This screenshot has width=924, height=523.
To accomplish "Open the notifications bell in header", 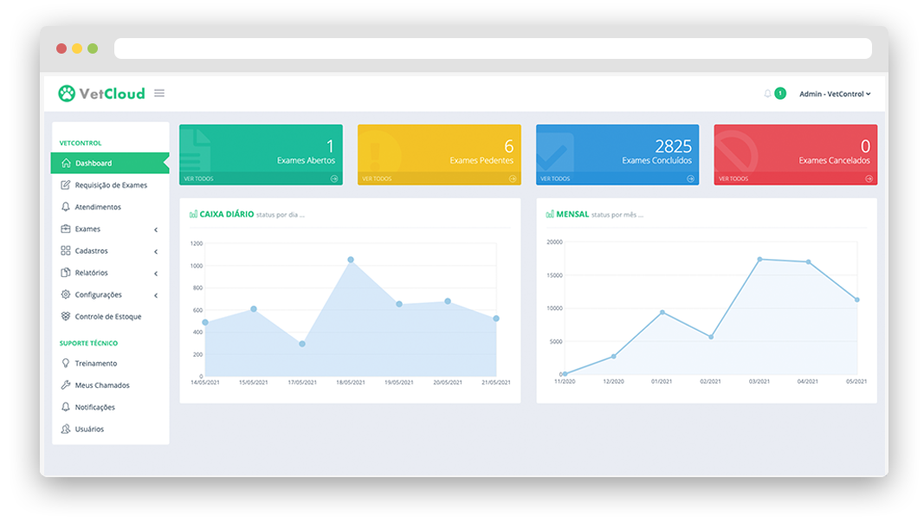I will pos(767,94).
